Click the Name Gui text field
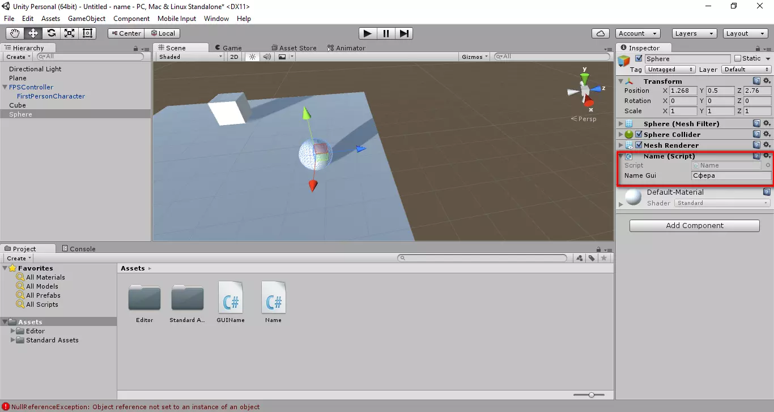The width and height of the screenshot is (774, 412). coord(731,176)
